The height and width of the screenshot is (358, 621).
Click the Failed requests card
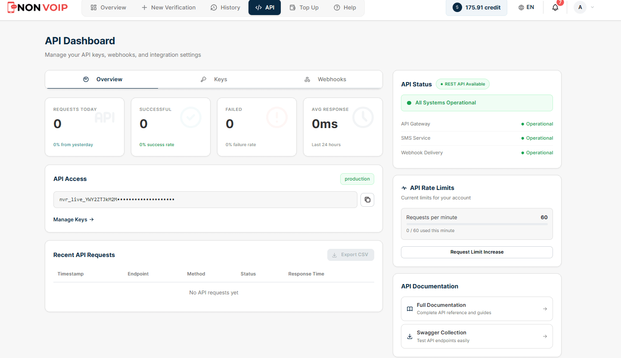click(257, 127)
